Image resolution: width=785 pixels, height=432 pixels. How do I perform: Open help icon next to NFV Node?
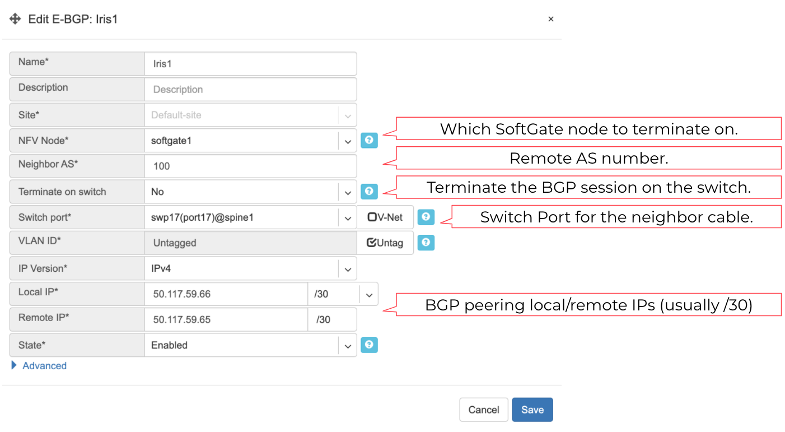click(x=369, y=140)
